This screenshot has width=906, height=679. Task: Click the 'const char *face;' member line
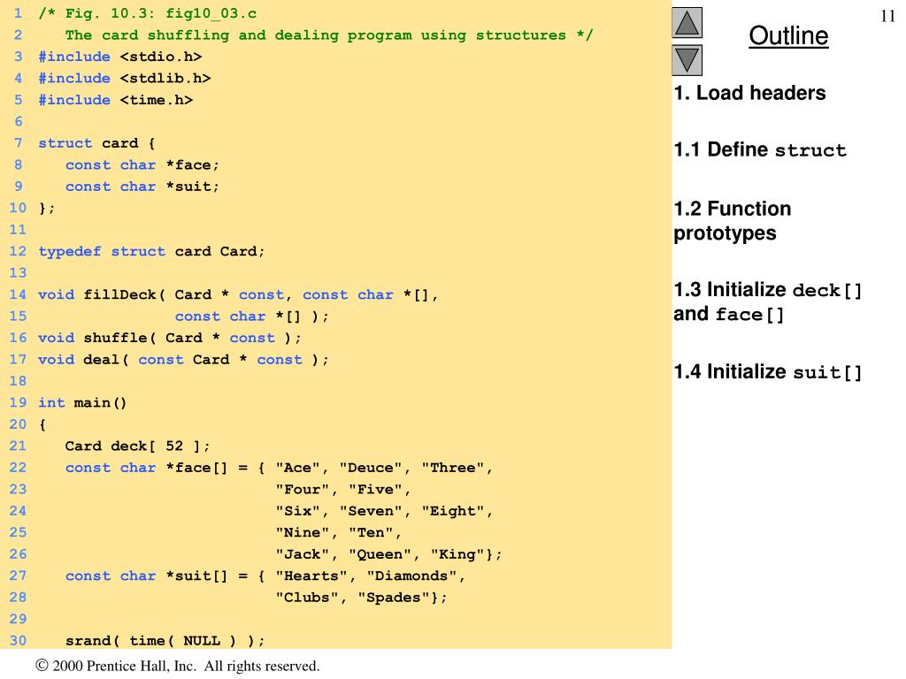coord(142,165)
